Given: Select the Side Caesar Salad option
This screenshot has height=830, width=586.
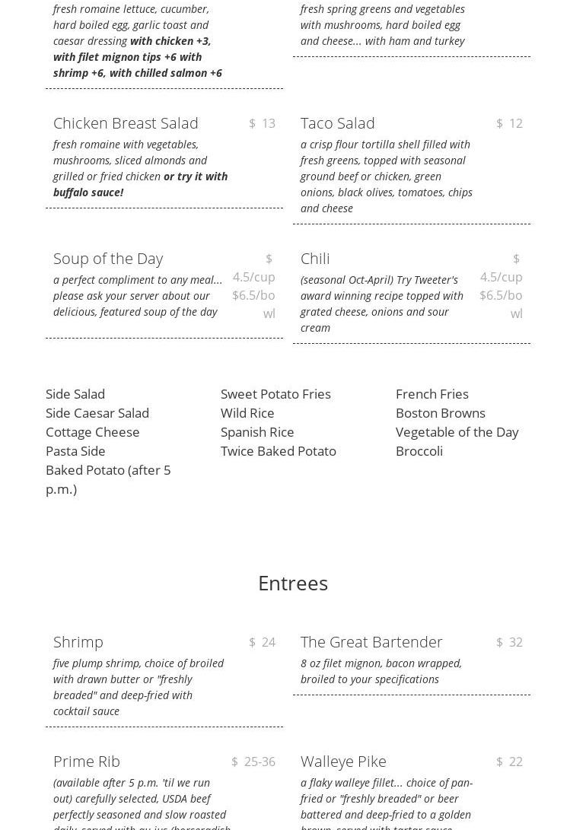Looking at the screenshot, I should (x=97, y=413).
